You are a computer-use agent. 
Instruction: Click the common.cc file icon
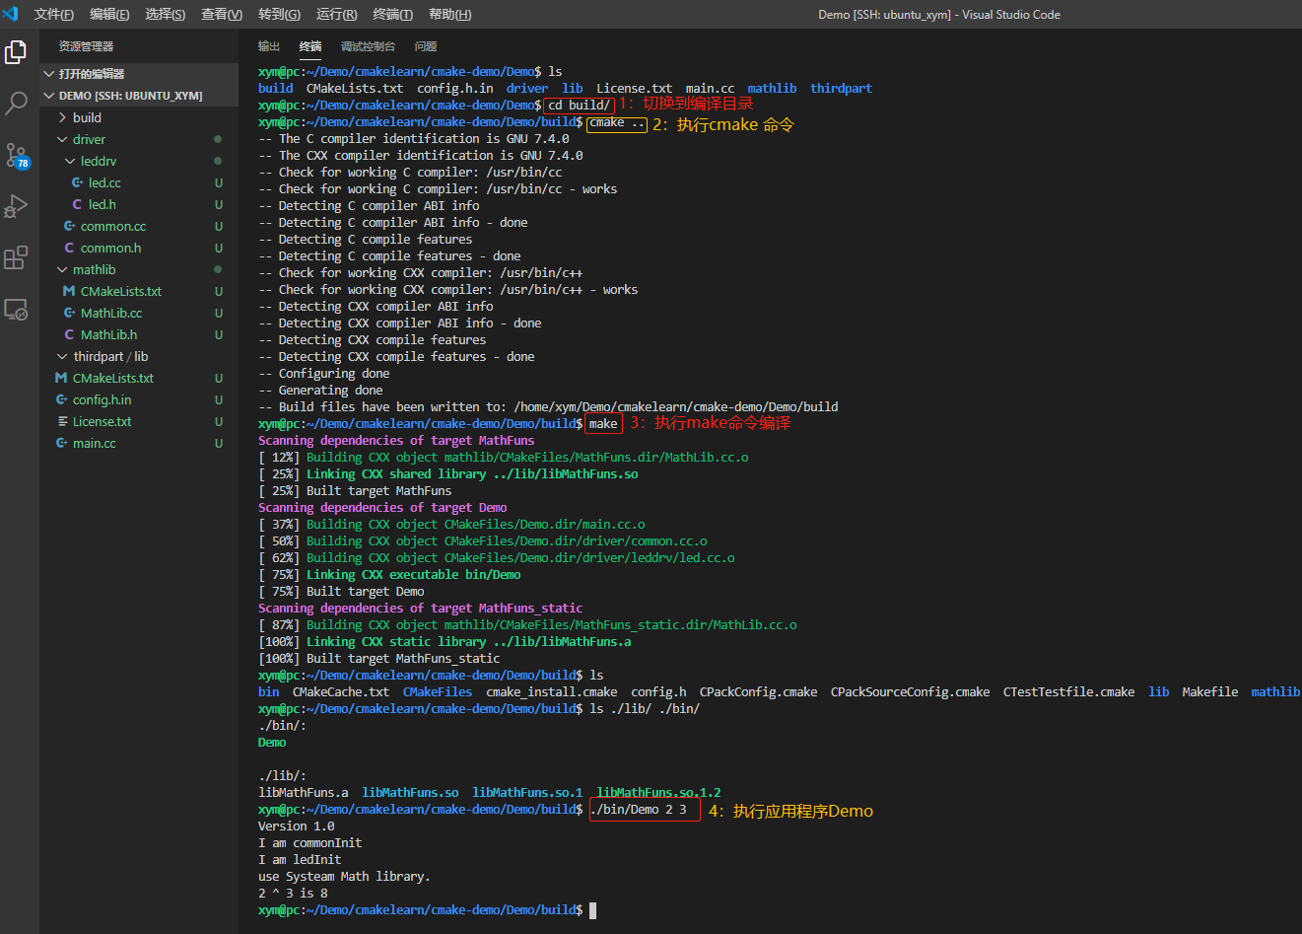pos(69,226)
